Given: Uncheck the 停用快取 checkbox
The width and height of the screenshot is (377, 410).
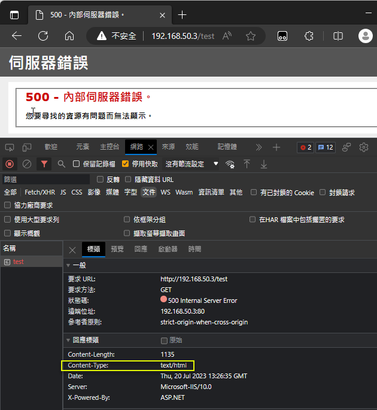Looking at the screenshot, I should 125,164.
